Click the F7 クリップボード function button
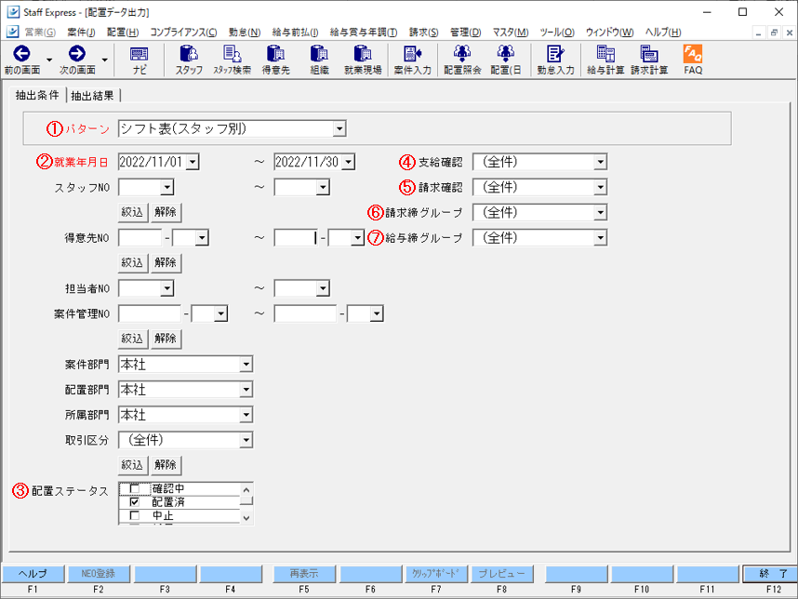 [x=436, y=574]
